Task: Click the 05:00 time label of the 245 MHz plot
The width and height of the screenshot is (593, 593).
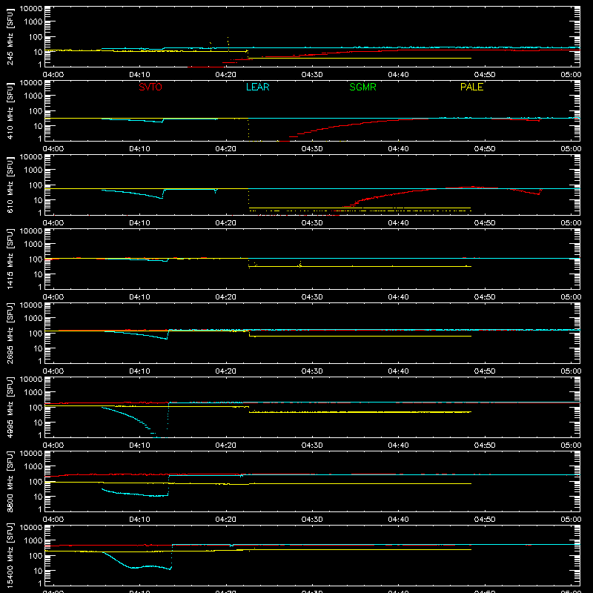Action: pos(571,75)
